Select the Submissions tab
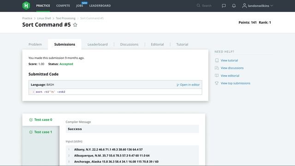 (x=65, y=44)
